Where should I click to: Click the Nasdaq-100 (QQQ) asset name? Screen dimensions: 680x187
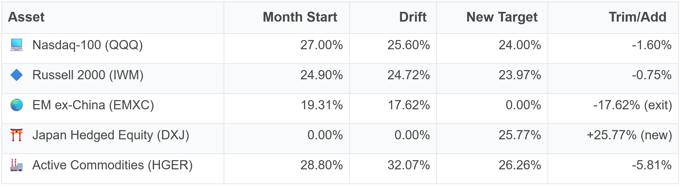coord(88,45)
